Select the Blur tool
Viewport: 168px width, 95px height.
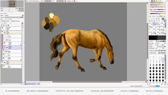(x=150, y=30)
